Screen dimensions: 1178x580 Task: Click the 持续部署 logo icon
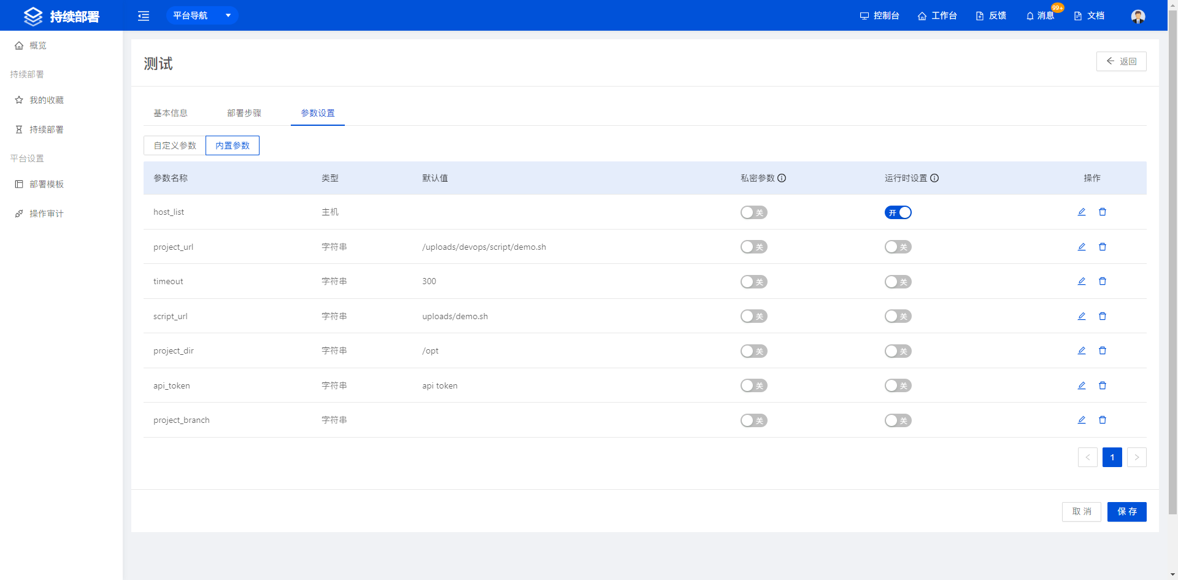pos(33,16)
